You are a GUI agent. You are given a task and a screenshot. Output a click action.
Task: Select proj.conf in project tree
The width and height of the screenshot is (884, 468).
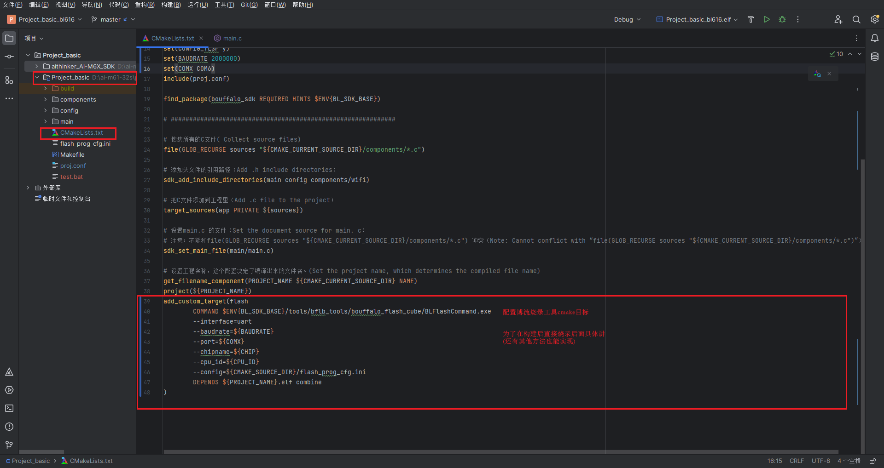pos(69,166)
